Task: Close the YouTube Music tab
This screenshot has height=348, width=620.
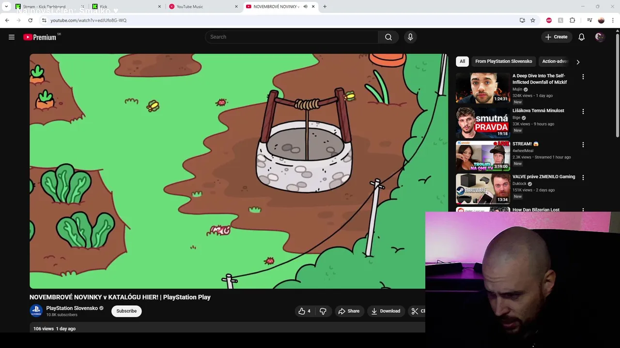Action: pos(236,7)
